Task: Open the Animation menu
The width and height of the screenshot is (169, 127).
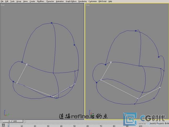Action: (x=60, y=1)
